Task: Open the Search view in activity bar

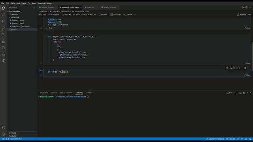Action: click(3, 15)
